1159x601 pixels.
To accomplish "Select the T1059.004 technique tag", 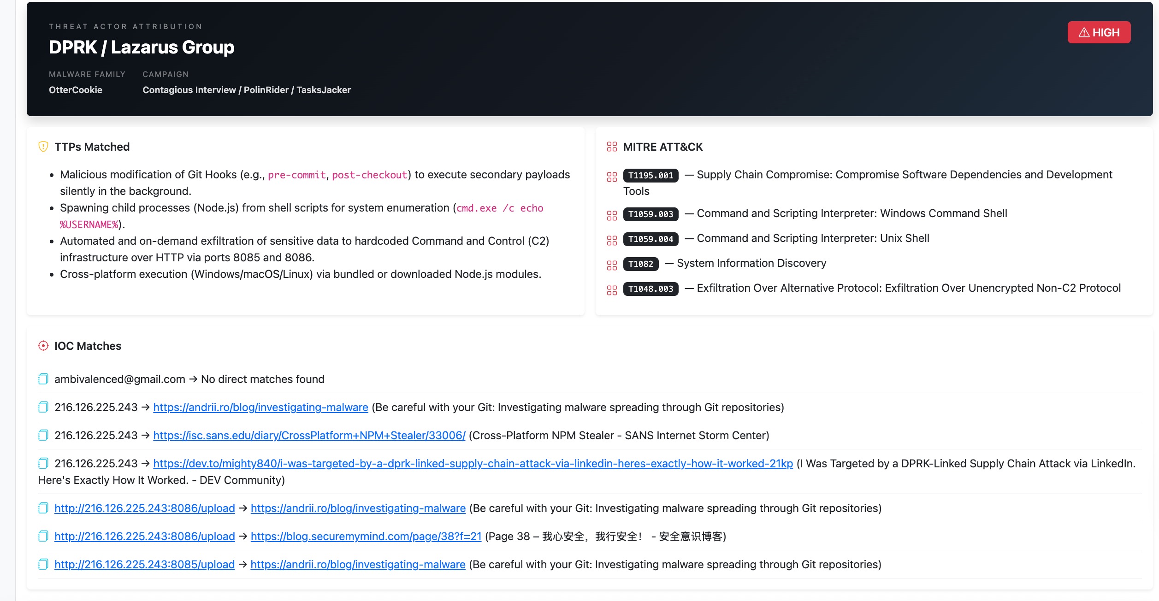I will click(650, 239).
